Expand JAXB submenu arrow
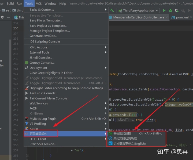Image resolution: width=193 pixels, height=160 pixels. click(106, 108)
